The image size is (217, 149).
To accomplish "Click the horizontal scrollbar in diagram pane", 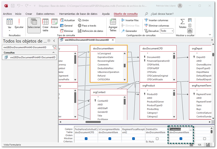I will 93,122.
